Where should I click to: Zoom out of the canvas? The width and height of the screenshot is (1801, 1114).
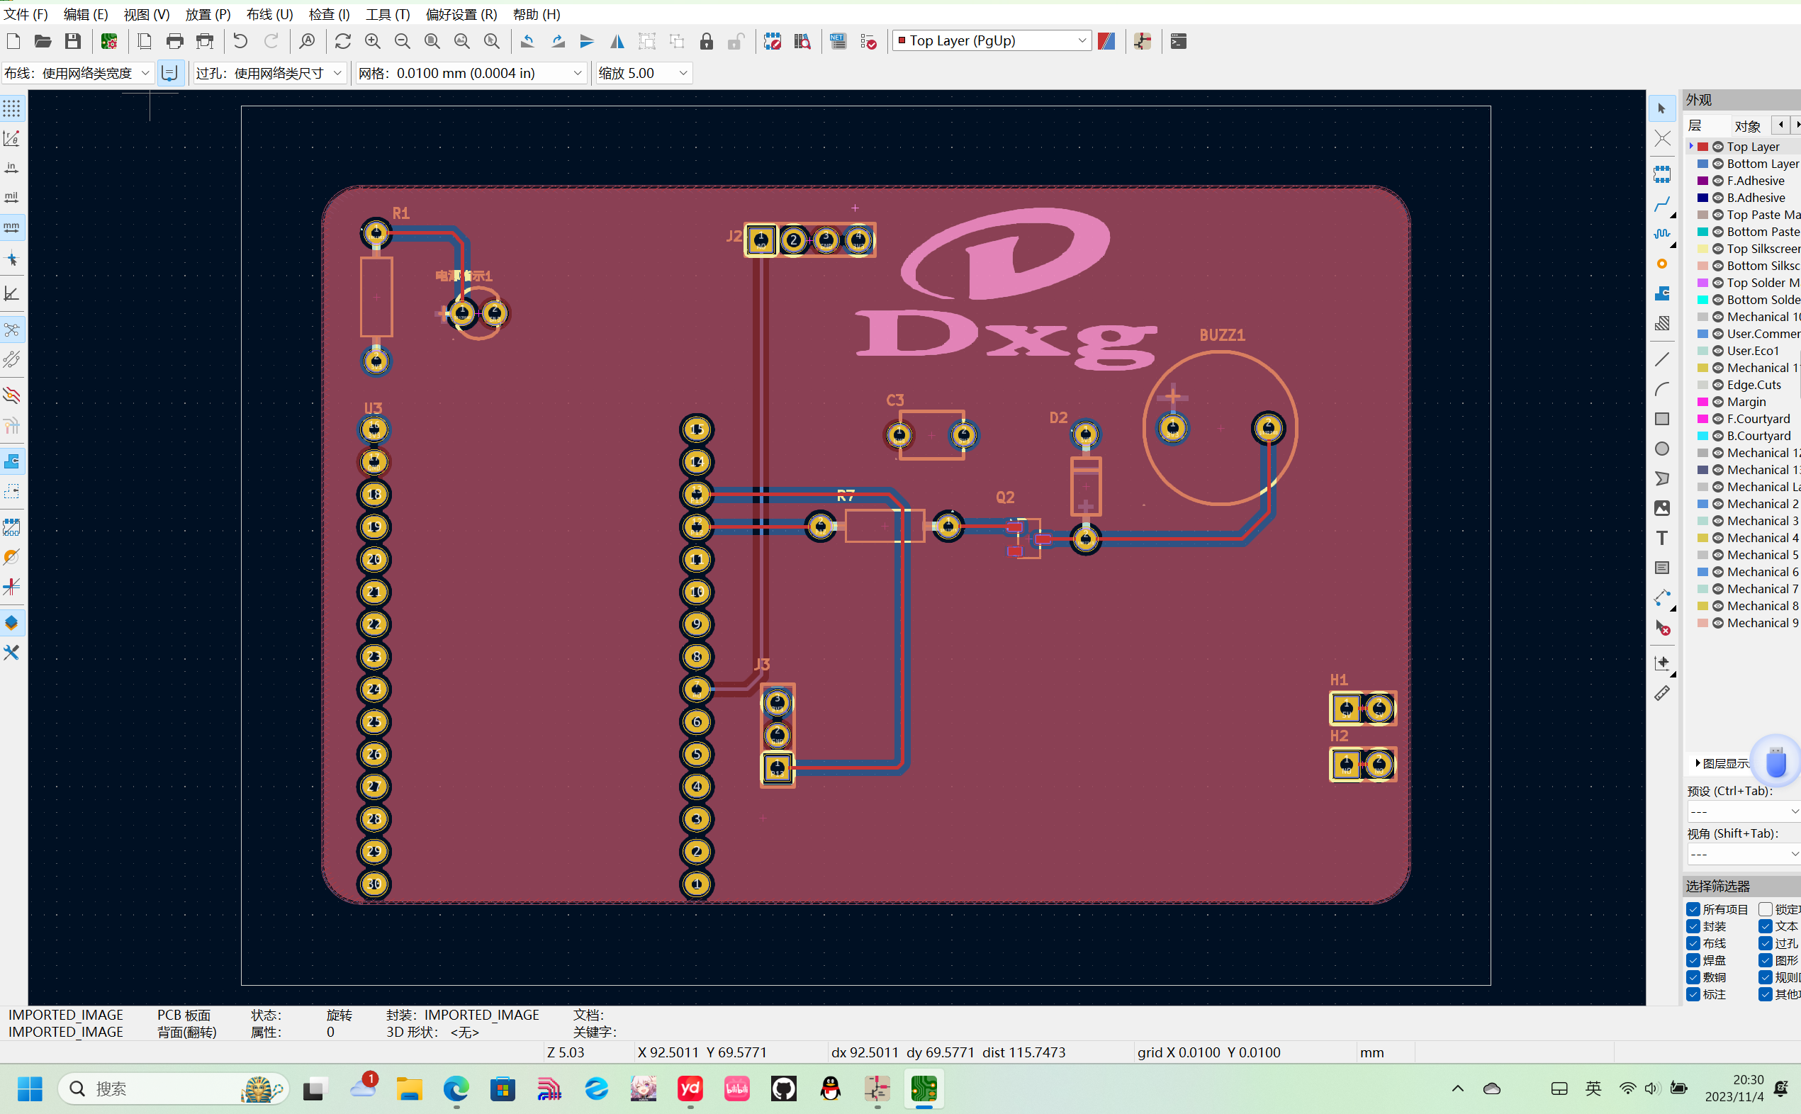[403, 41]
